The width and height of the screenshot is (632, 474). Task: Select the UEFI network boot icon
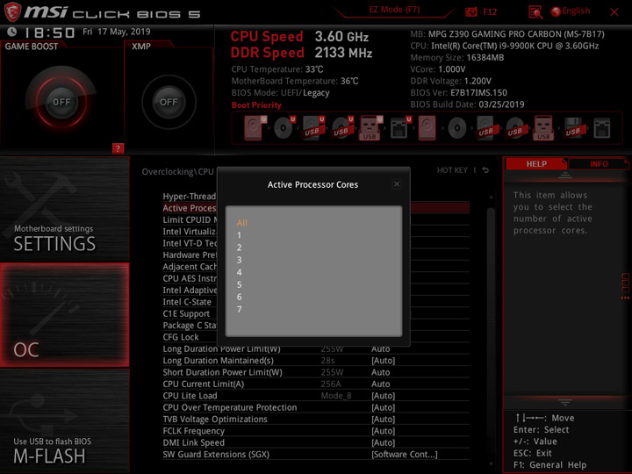(400, 128)
